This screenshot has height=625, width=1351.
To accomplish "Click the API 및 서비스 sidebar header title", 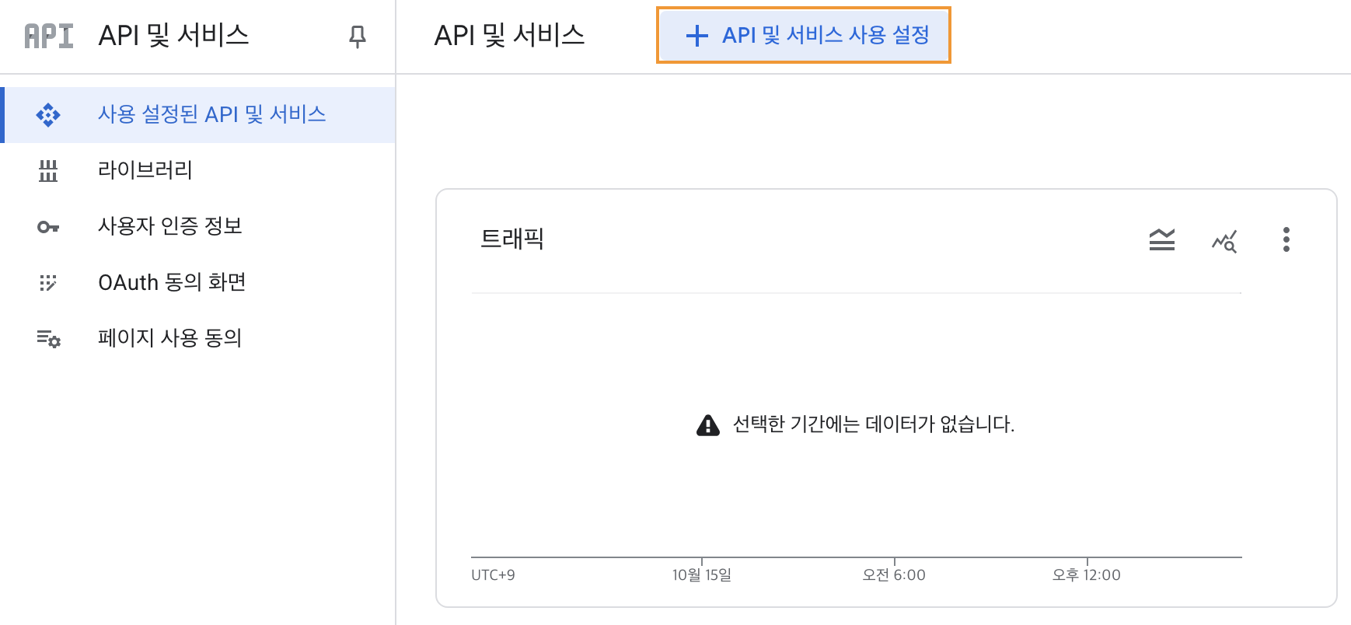I will (x=173, y=35).
